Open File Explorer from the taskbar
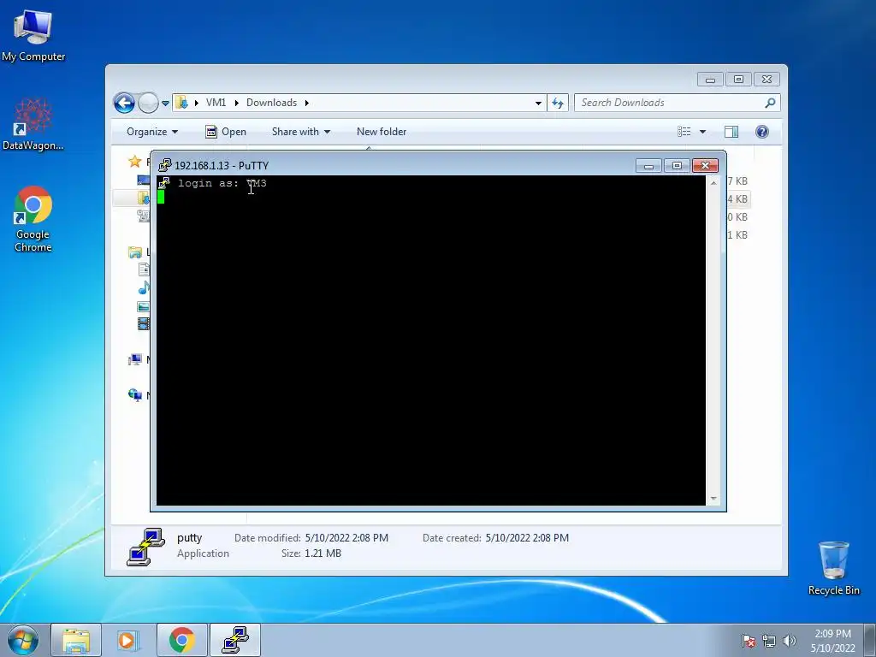Viewport: 876px width, 657px height. pyautogui.click(x=76, y=640)
